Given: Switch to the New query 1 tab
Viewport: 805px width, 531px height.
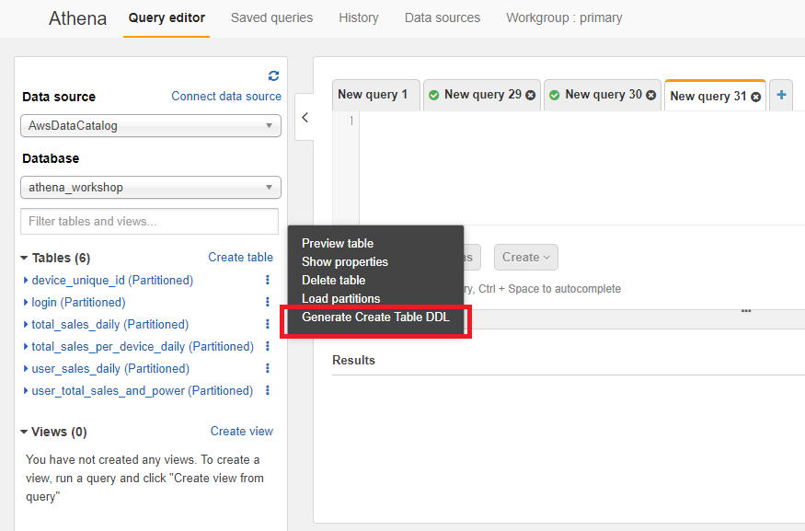Looking at the screenshot, I should pos(375,95).
